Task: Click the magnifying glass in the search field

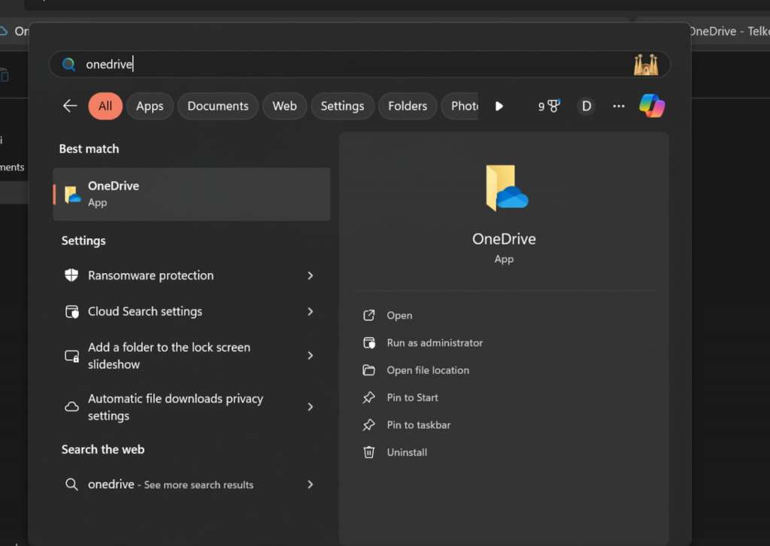Action: coord(68,64)
